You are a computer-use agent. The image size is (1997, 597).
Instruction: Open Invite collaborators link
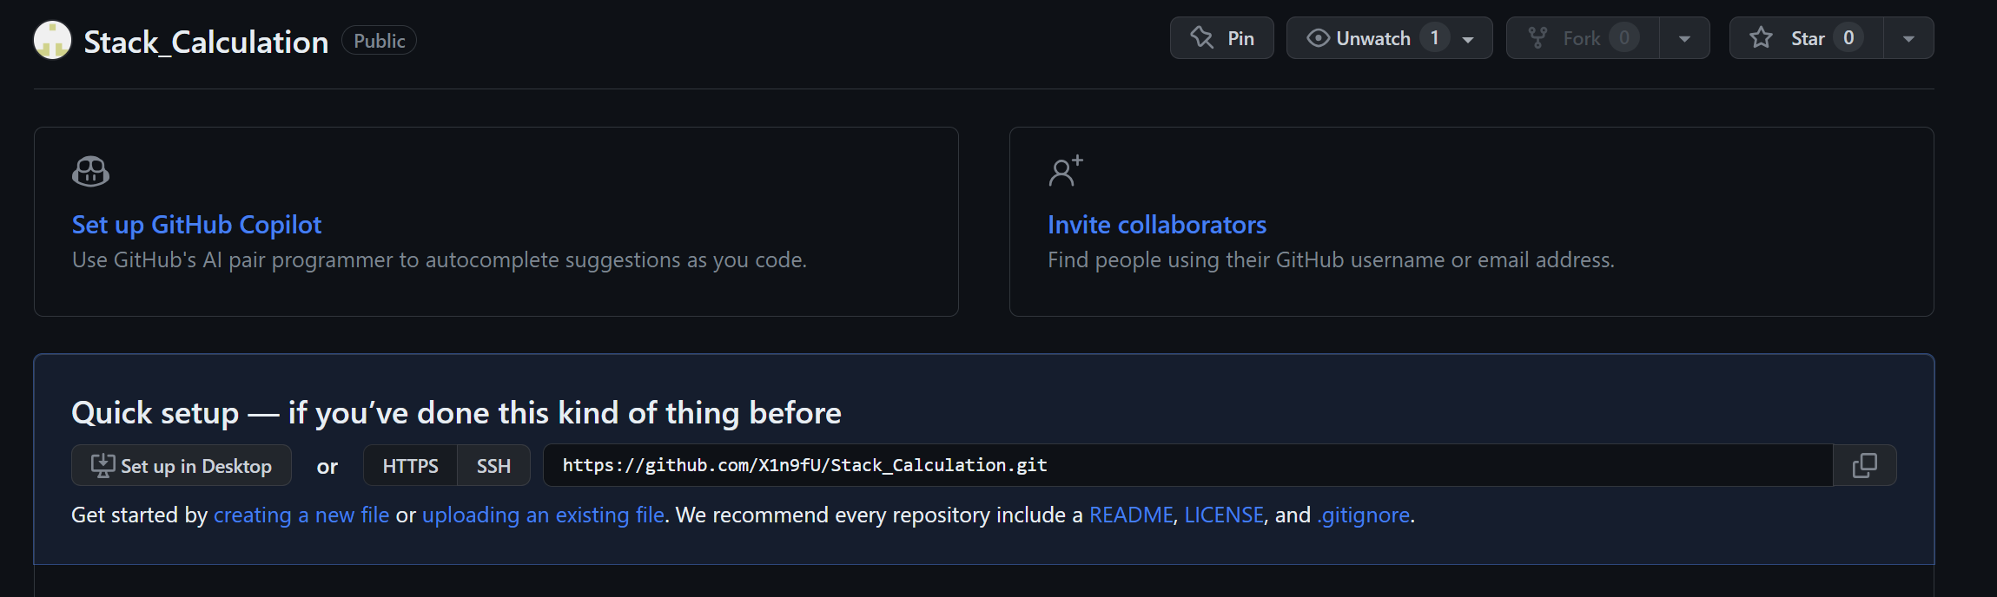(x=1156, y=225)
